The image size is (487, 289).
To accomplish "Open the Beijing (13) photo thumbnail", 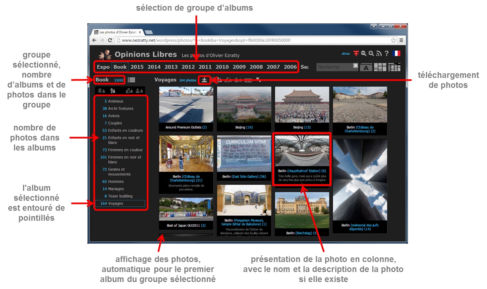I will click(x=302, y=105).
